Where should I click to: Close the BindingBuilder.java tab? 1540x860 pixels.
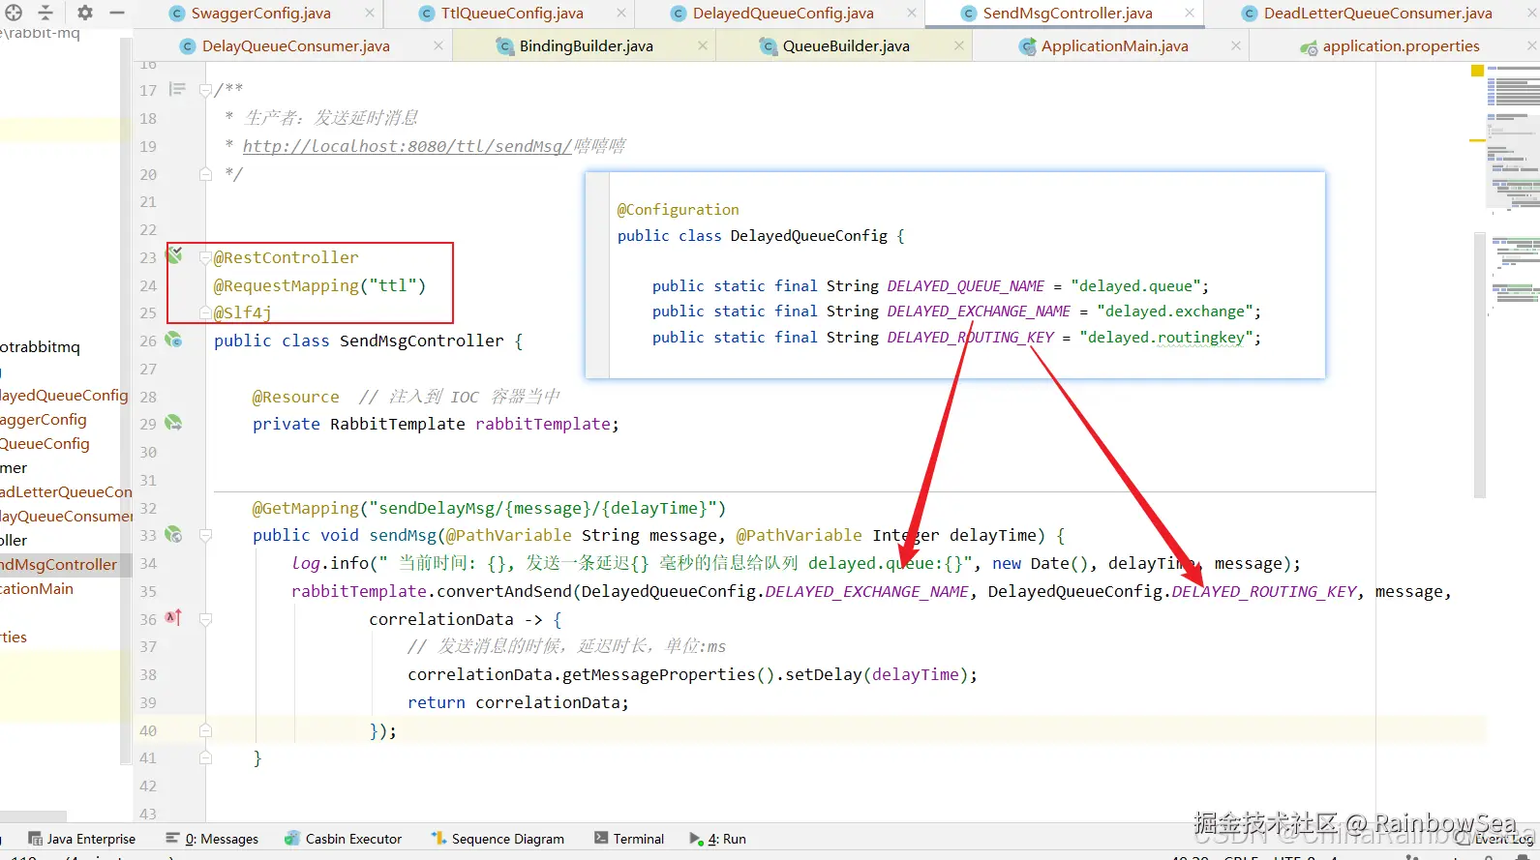coord(703,46)
